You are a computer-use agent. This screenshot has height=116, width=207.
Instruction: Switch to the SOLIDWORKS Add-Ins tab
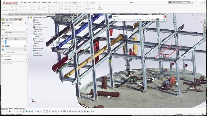[41, 15]
